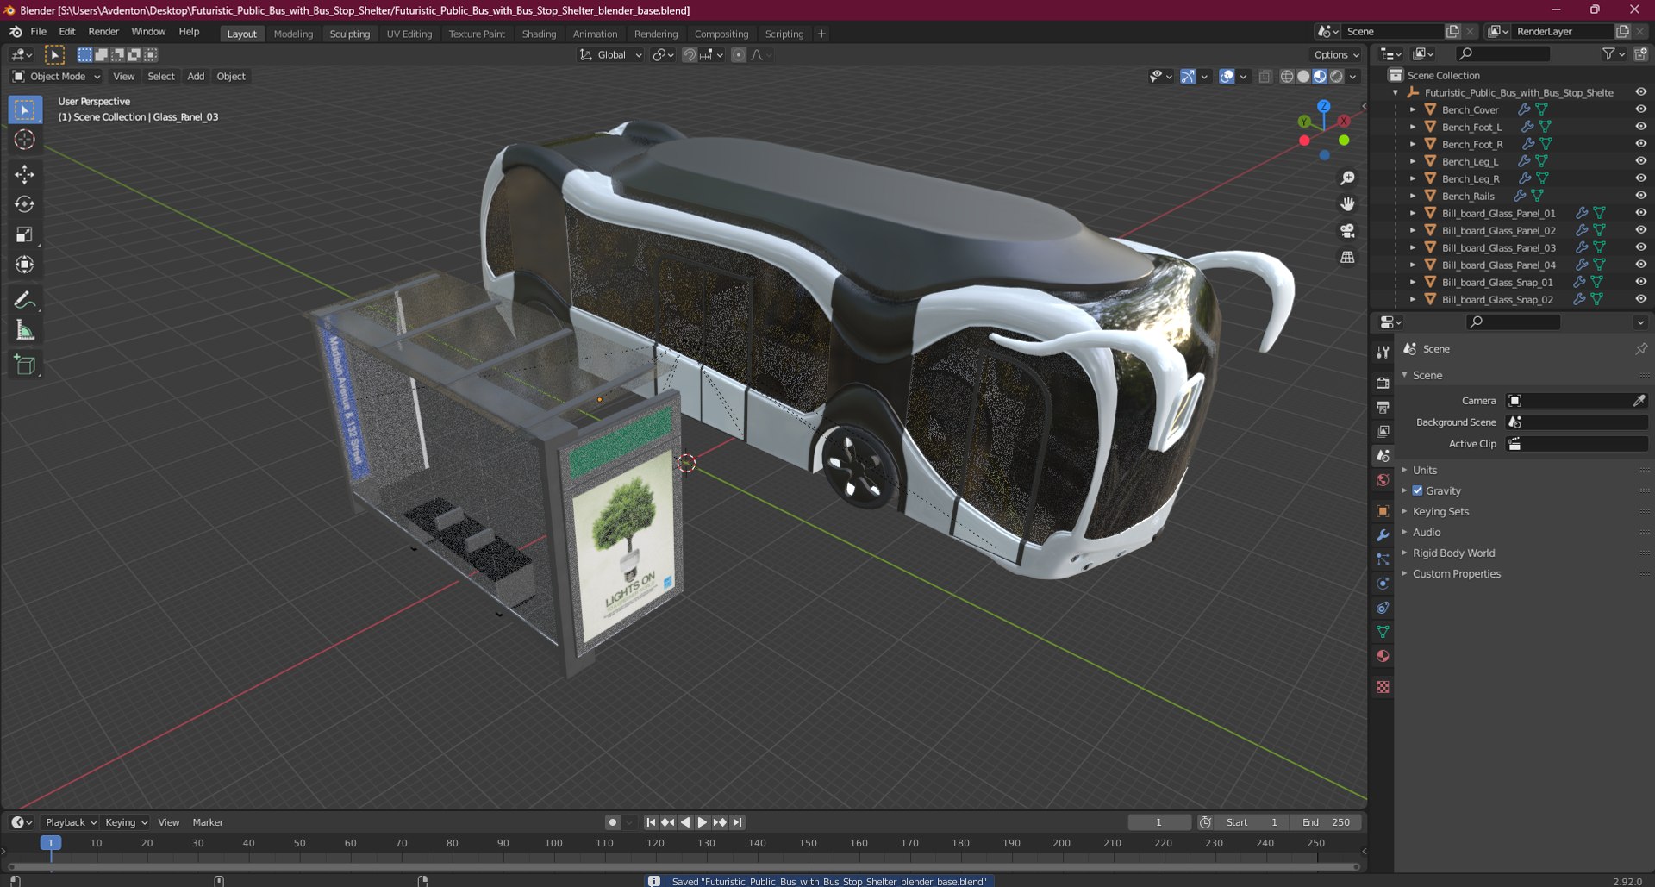Click the Select Box tool
1655x887 pixels.
point(24,109)
